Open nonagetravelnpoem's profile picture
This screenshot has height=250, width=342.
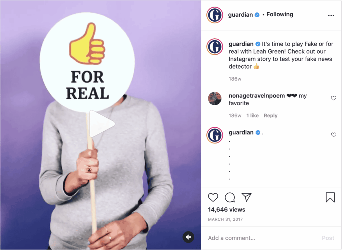(215, 99)
